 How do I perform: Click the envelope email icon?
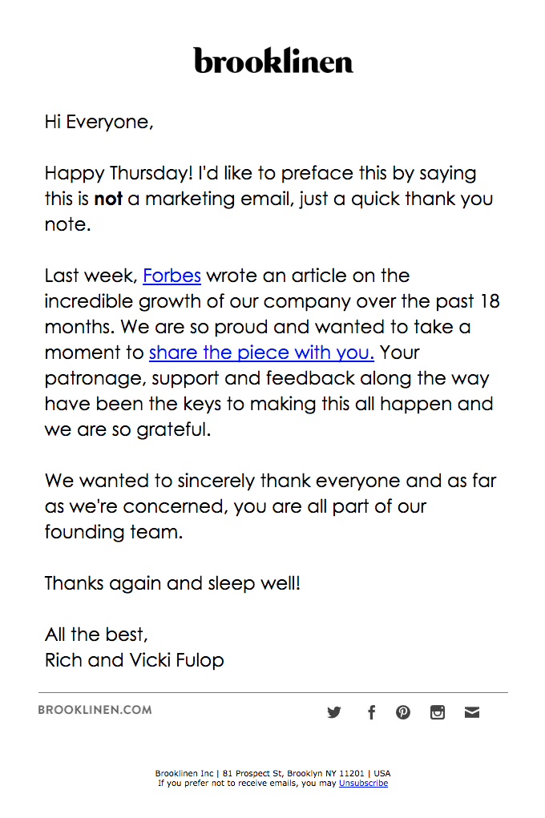[x=472, y=712]
